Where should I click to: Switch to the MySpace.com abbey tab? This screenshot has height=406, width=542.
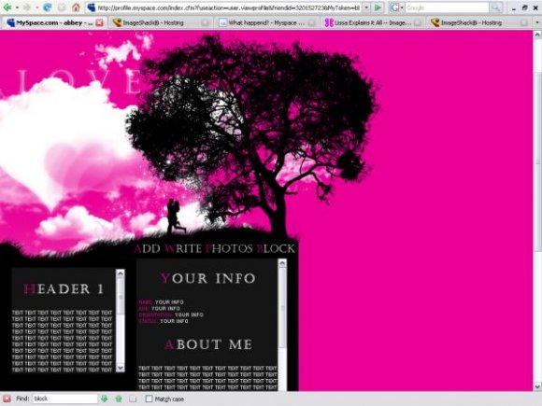point(54,22)
